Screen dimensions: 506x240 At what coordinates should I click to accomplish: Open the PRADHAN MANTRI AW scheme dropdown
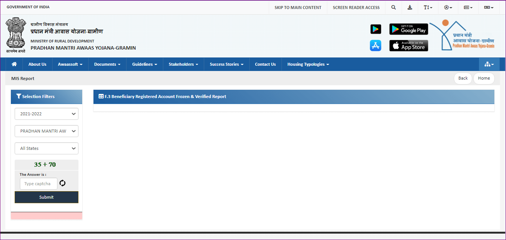pos(47,131)
